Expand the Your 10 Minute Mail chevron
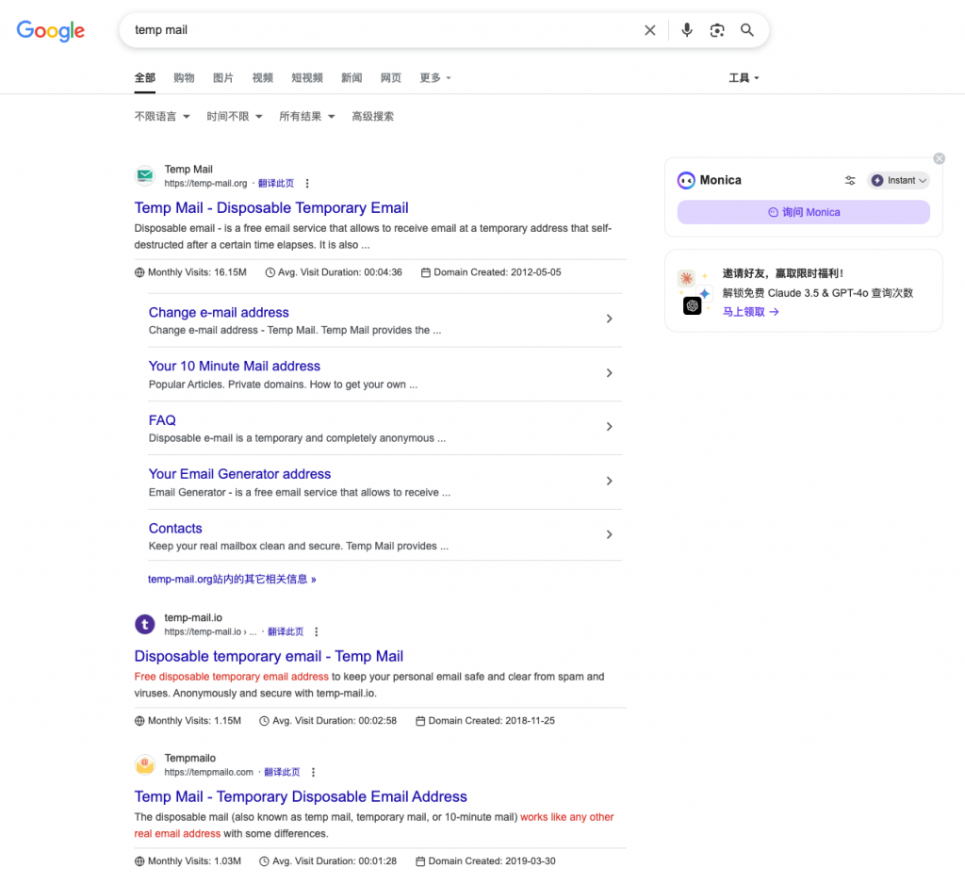The height and width of the screenshot is (884, 965). click(x=610, y=373)
